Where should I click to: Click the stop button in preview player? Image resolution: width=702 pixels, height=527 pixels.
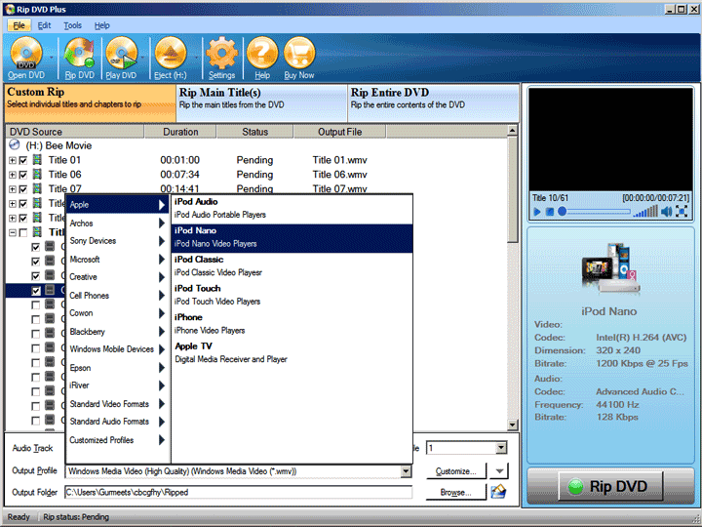tap(550, 212)
